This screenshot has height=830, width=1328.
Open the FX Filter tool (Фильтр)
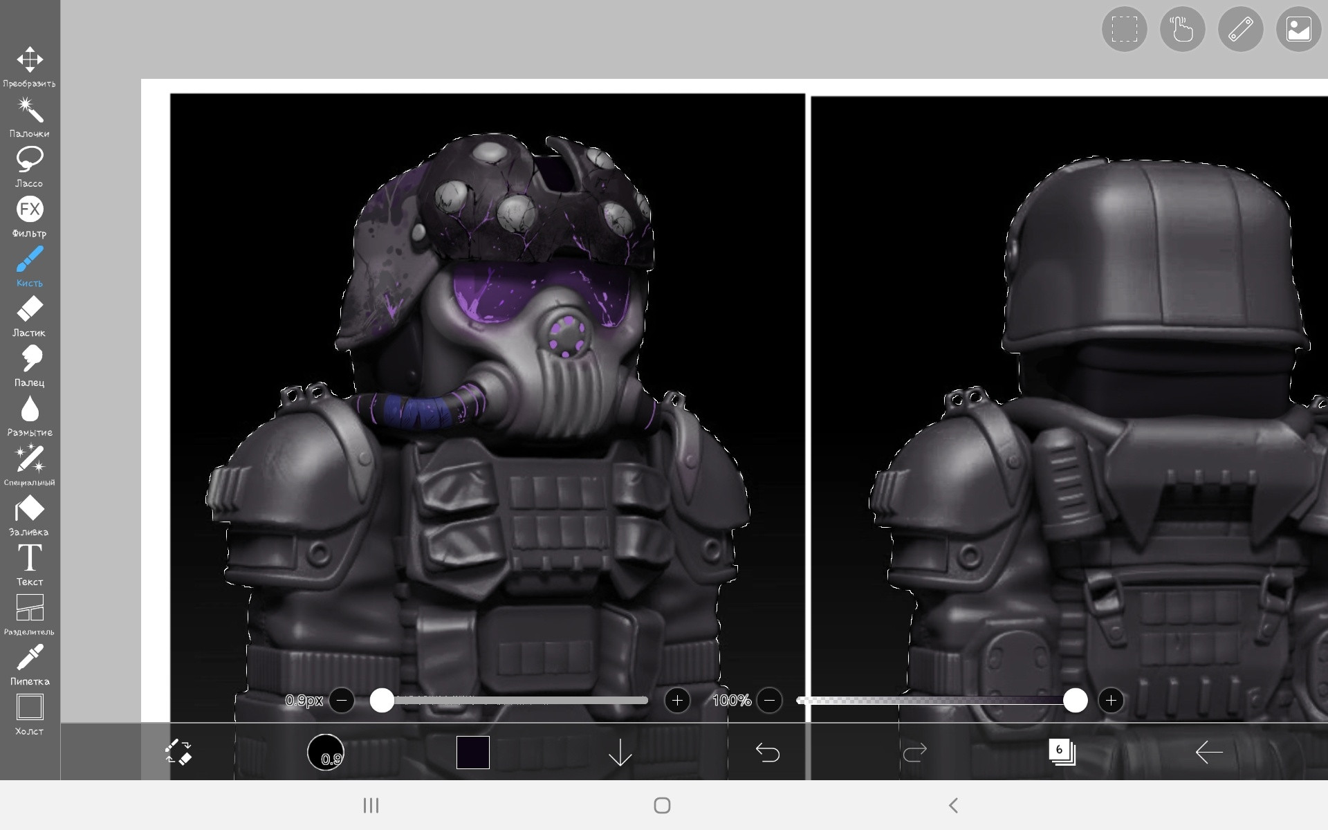(x=30, y=216)
